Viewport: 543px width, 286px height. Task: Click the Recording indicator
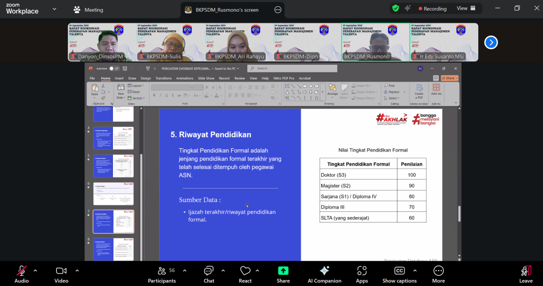pos(433,8)
